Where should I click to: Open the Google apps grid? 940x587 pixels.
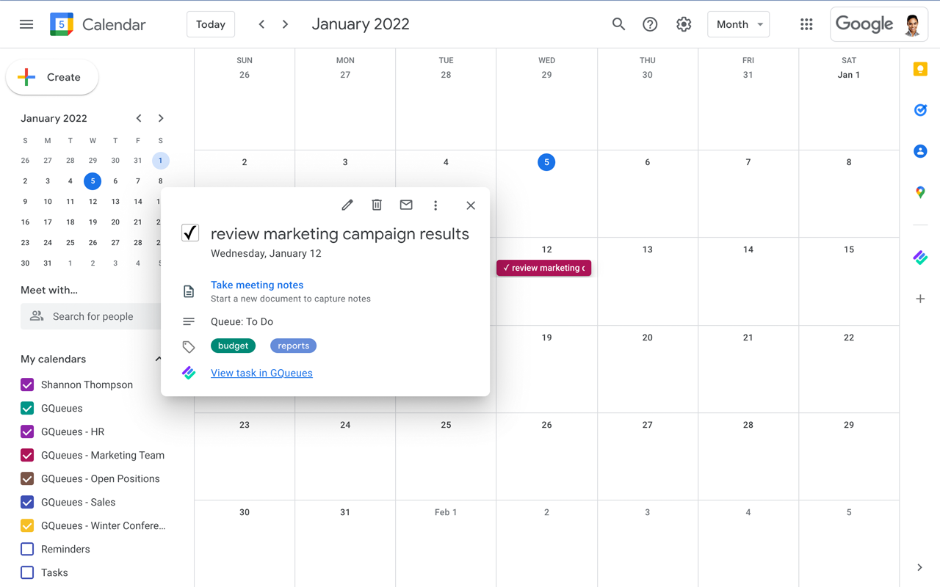pos(806,24)
